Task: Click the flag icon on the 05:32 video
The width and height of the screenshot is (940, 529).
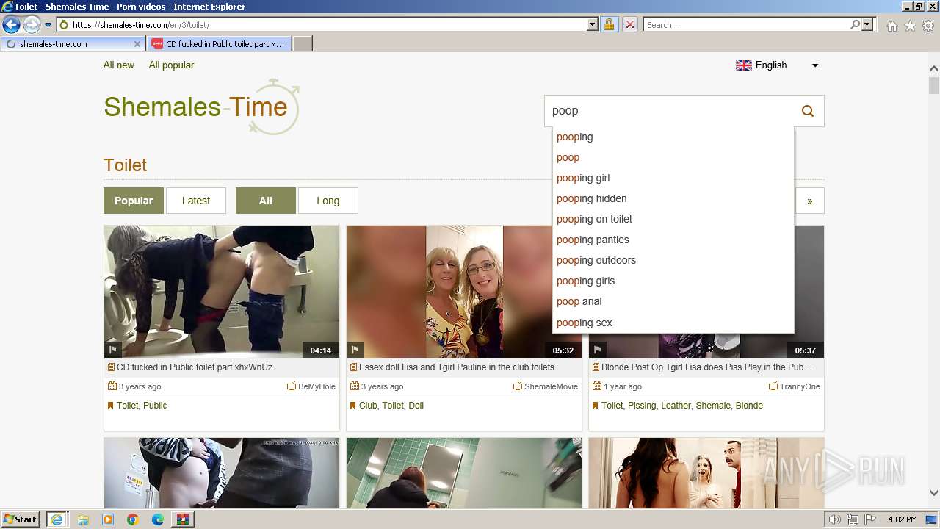Action: pyautogui.click(x=355, y=350)
